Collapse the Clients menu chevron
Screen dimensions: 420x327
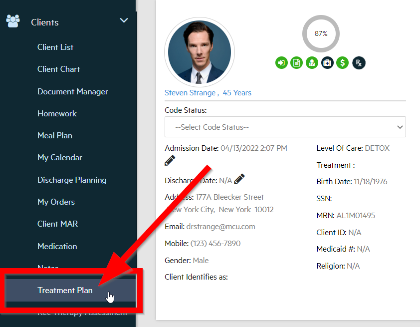(124, 20)
